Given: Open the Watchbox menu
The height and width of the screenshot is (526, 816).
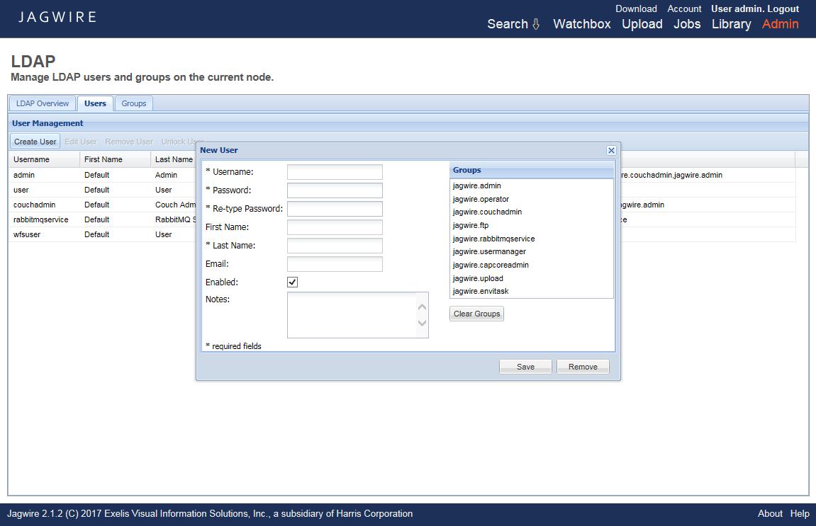Looking at the screenshot, I should pyautogui.click(x=581, y=24).
